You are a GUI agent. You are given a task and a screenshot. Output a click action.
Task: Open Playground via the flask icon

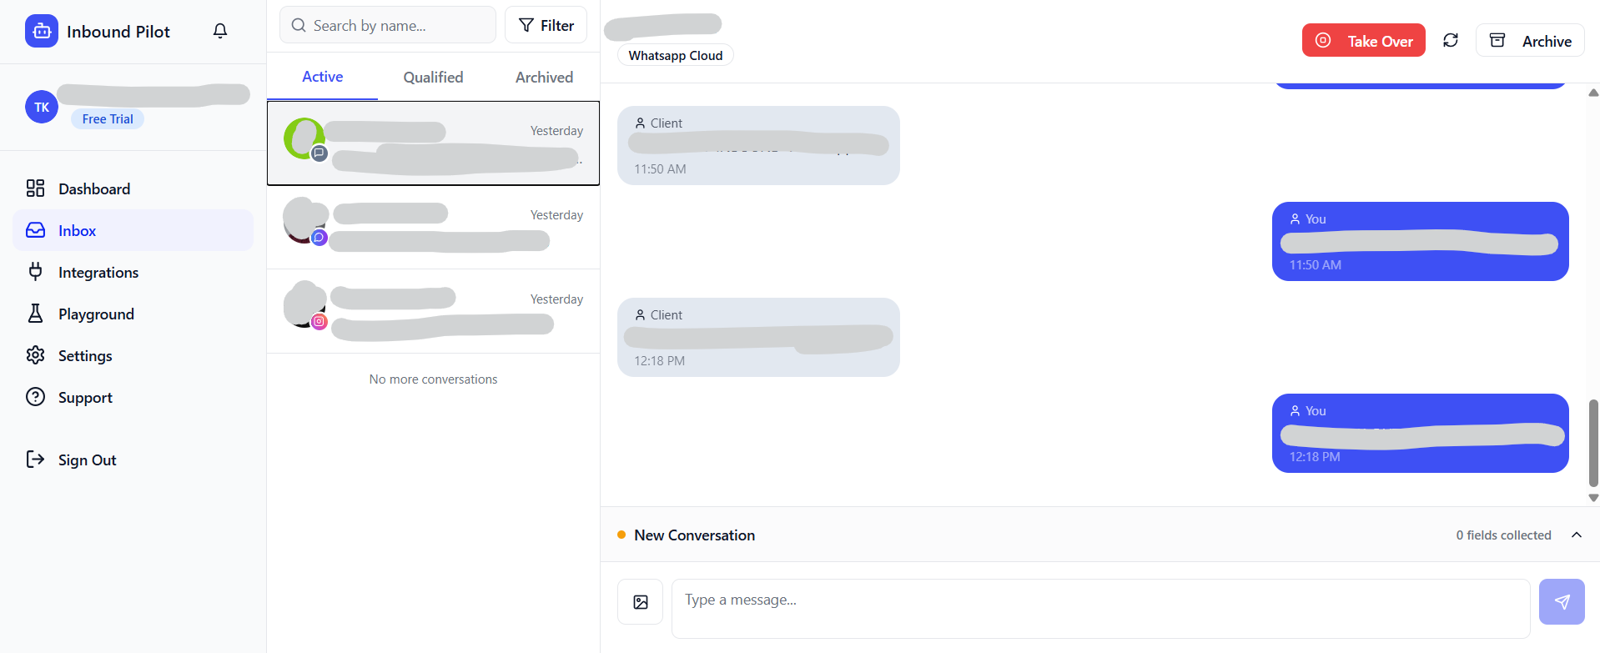coord(35,314)
